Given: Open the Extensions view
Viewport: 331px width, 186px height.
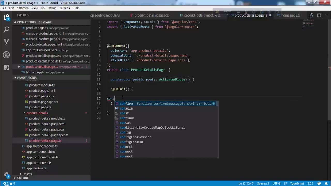Looking at the screenshot, I should 6,67.
